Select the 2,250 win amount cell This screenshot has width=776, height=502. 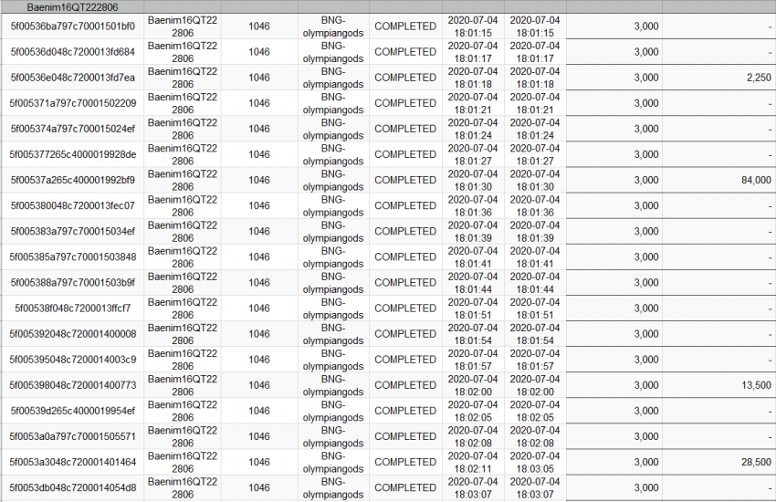click(719, 78)
